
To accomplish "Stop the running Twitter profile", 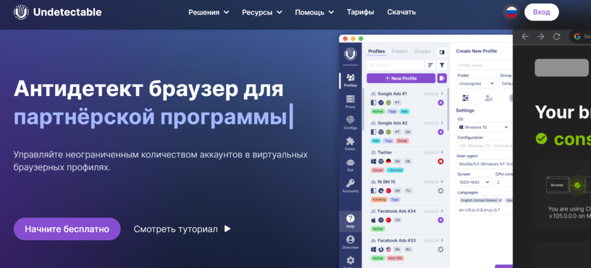I will pyautogui.click(x=441, y=161).
